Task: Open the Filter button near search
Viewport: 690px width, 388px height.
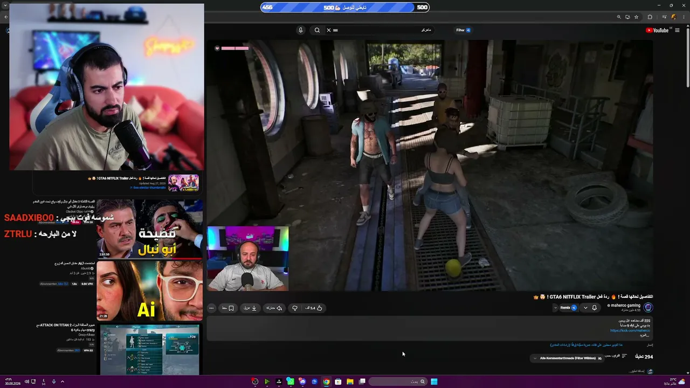Action: [x=463, y=30]
